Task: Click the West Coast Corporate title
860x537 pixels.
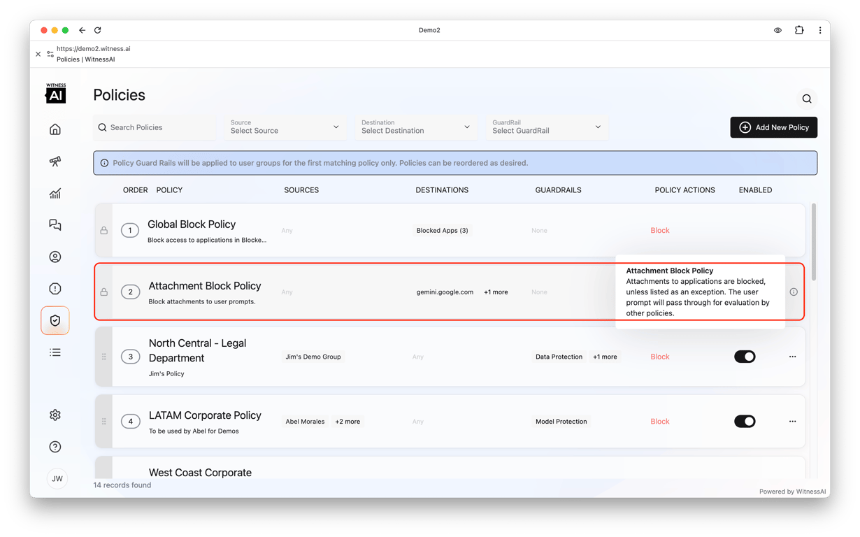Action: coord(200,473)
